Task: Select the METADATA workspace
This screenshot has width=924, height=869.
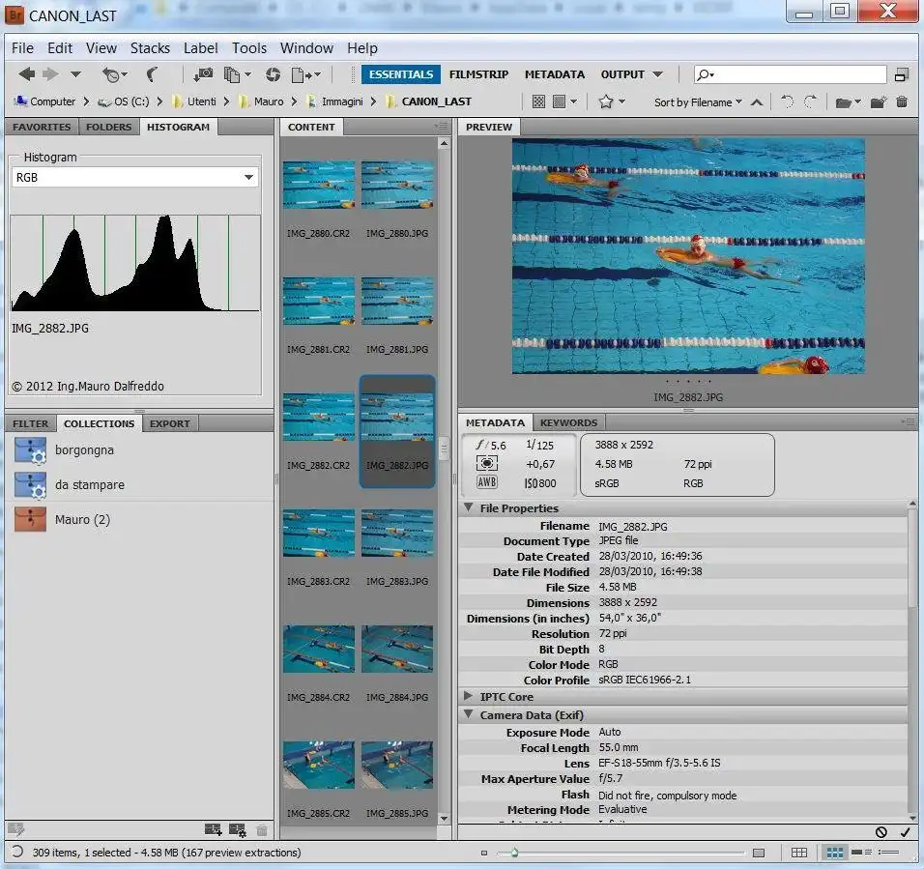Action: pyautogui.click(x=555, y=74)
